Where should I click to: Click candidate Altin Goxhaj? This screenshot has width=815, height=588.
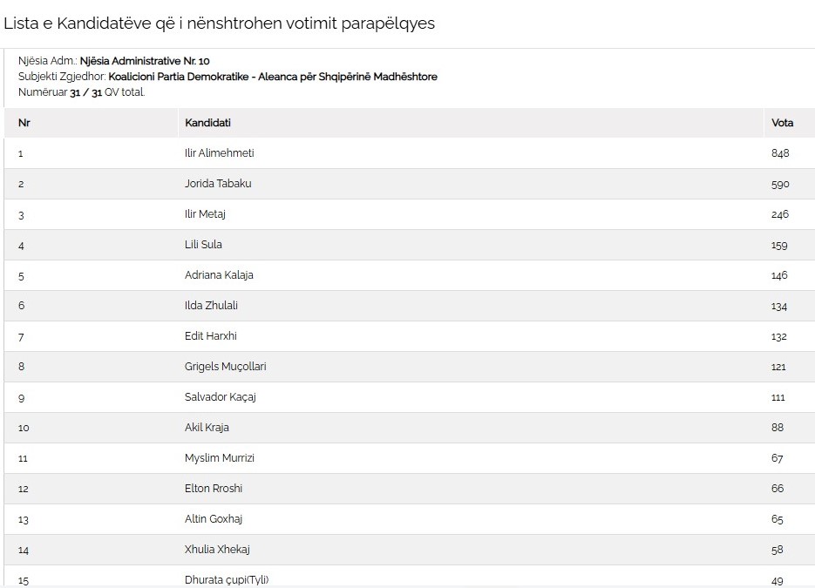pyautogui.click(x=213, y=519)
